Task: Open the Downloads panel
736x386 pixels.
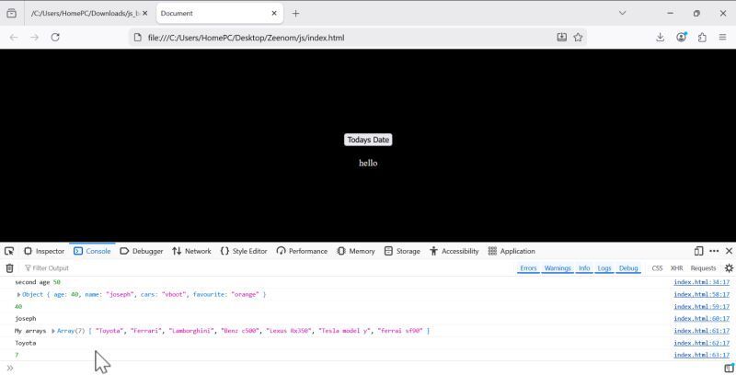Action: (660, 38)
